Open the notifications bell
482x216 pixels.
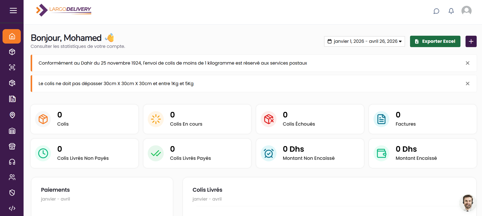point(451,11)
